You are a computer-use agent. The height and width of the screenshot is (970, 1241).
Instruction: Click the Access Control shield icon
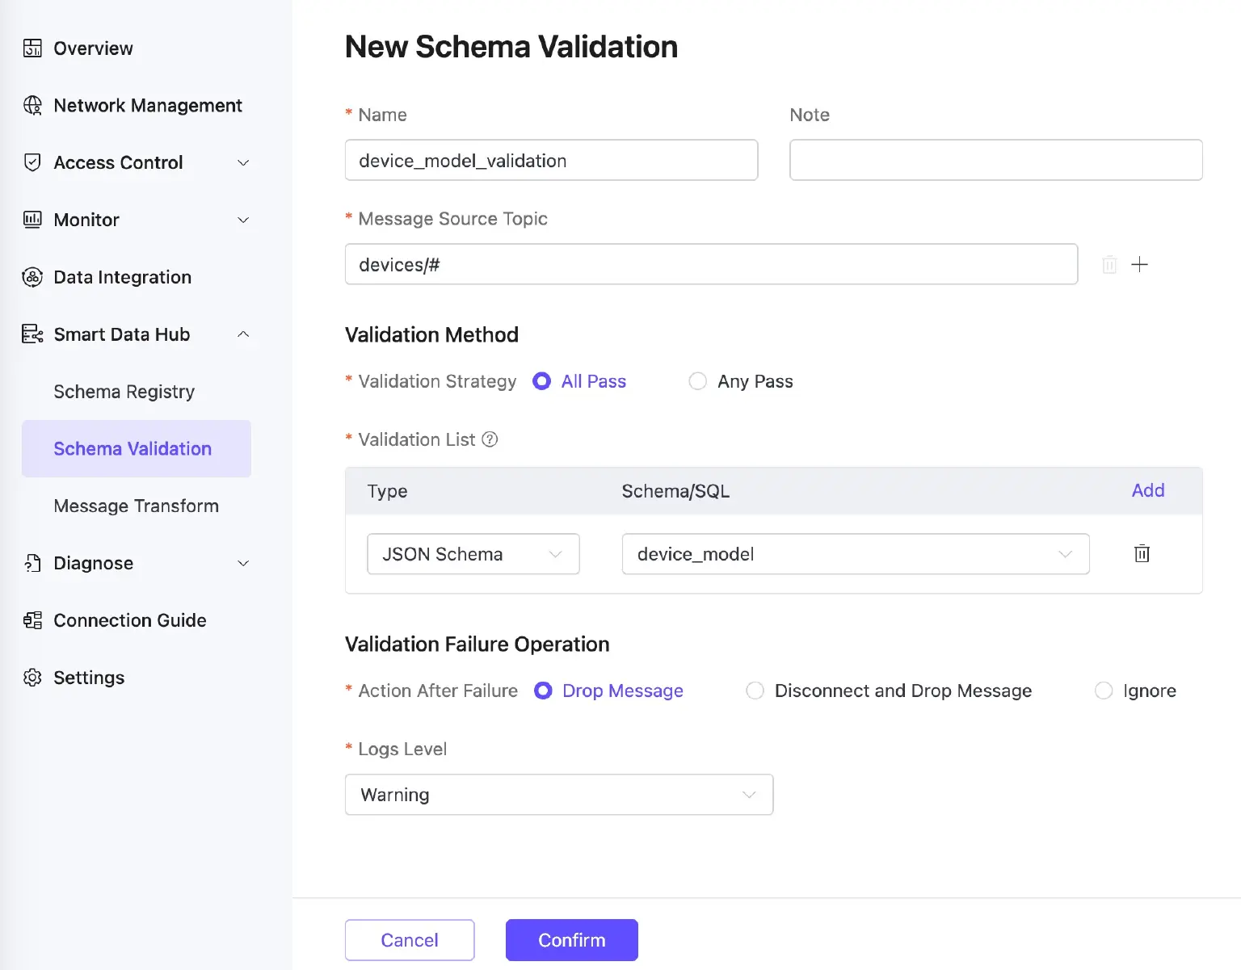(32, 162)
